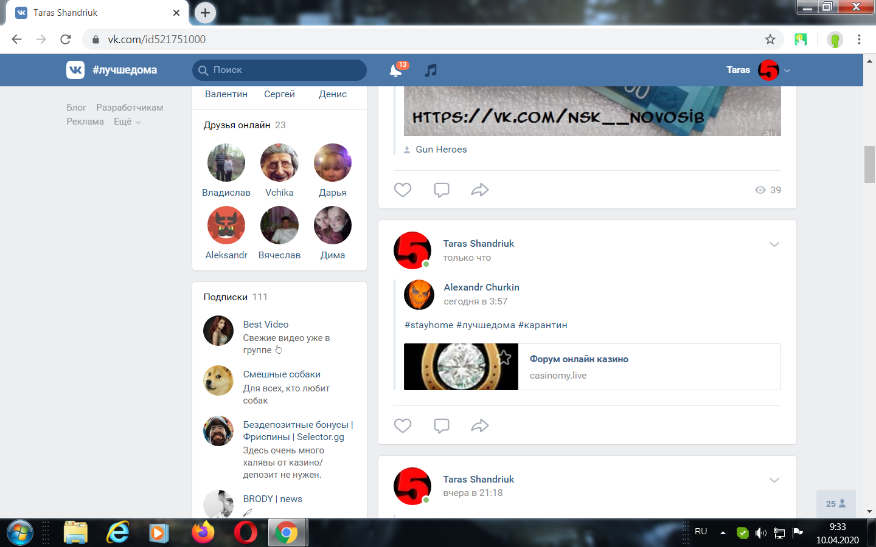876x547 pixels.
Task: Open the Selector.gg bonuses community
Action: (298, 431)
